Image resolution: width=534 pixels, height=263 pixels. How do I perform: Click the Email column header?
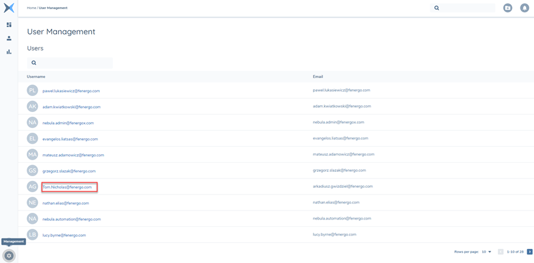pos(318,76)
